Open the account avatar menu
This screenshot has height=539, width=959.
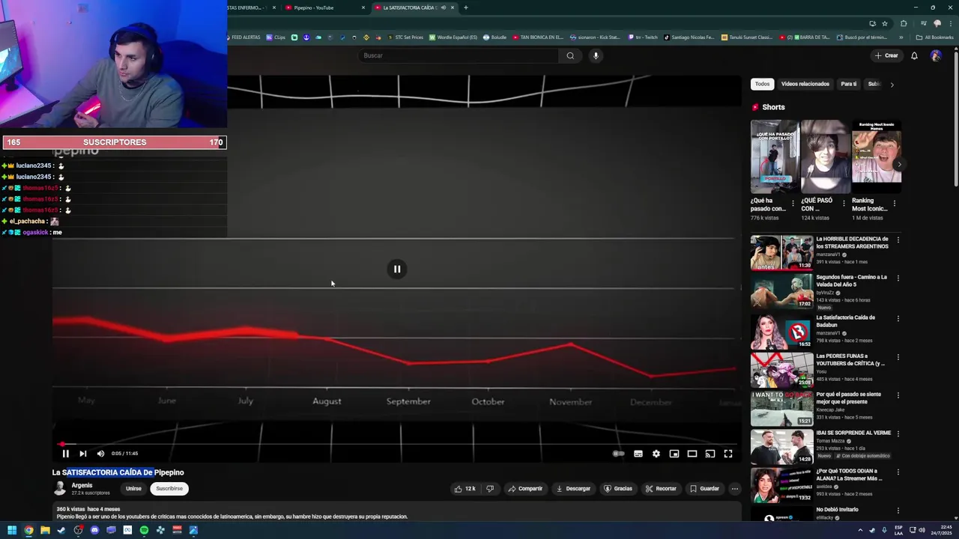936,55
